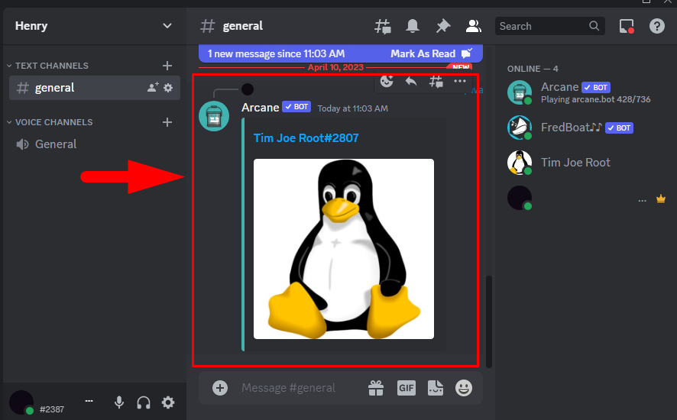Select the general text channel
This screenshot has height=420, width=677.
95,88
